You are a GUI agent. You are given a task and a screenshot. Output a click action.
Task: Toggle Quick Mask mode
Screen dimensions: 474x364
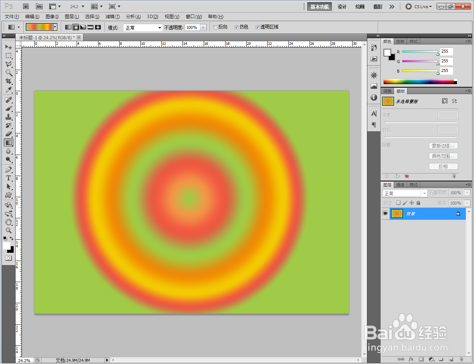point(9,258)
